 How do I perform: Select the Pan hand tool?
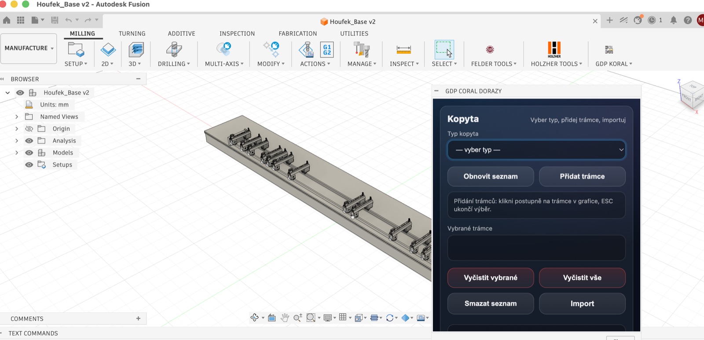[285, 318]
